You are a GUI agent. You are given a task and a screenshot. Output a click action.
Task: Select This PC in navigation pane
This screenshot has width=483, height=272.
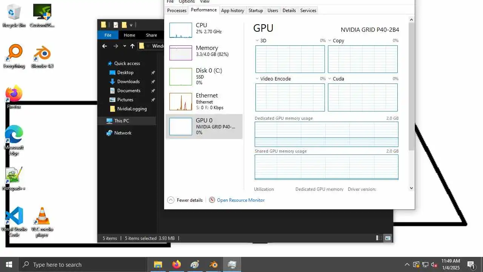[122, 121]
